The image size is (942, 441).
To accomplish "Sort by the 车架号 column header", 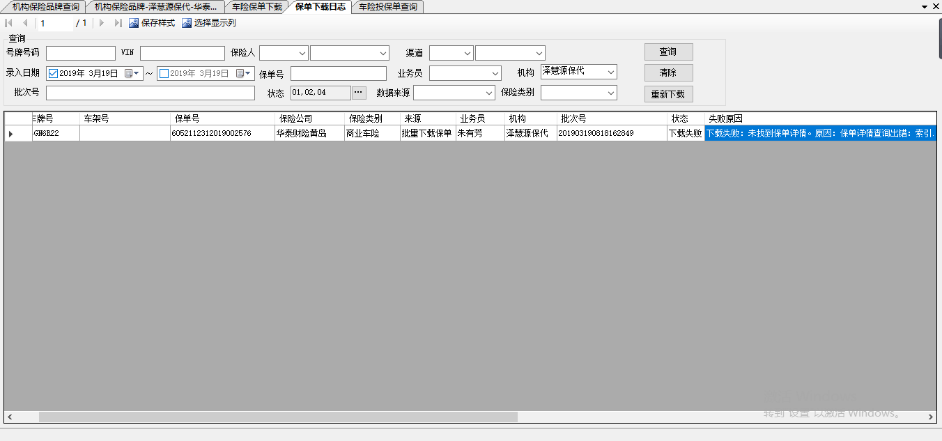I will click(x=125, y=118).
